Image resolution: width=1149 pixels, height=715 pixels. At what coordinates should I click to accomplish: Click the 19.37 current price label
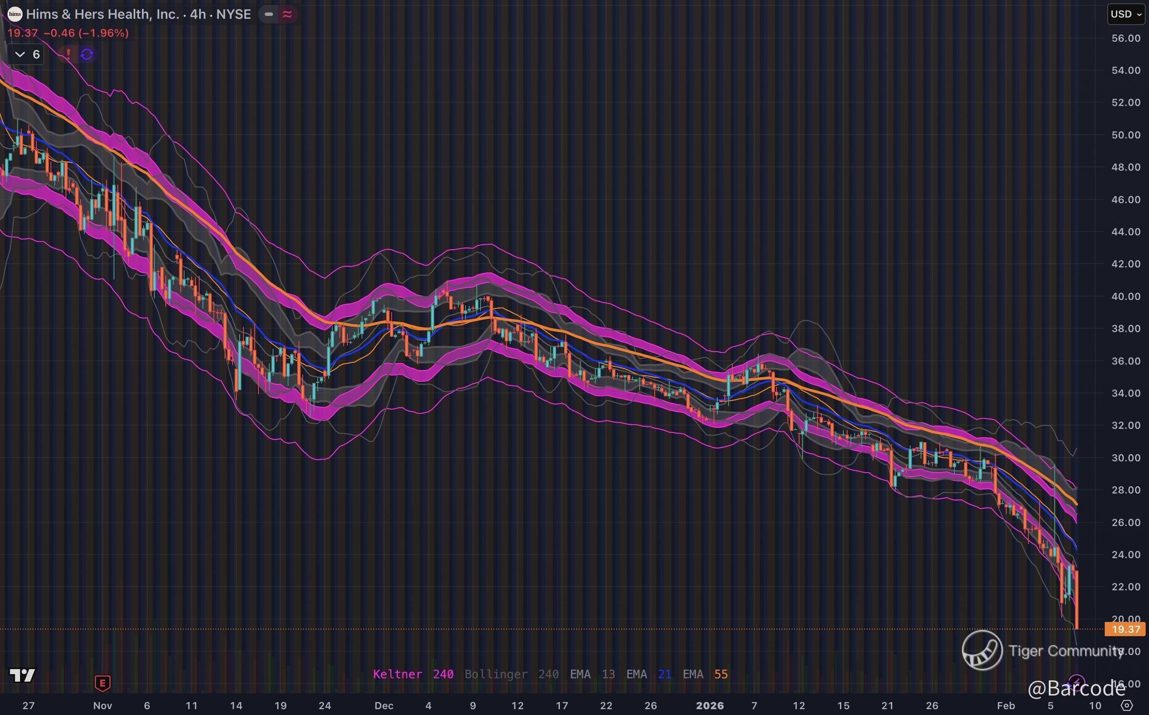pos(1125,629)
